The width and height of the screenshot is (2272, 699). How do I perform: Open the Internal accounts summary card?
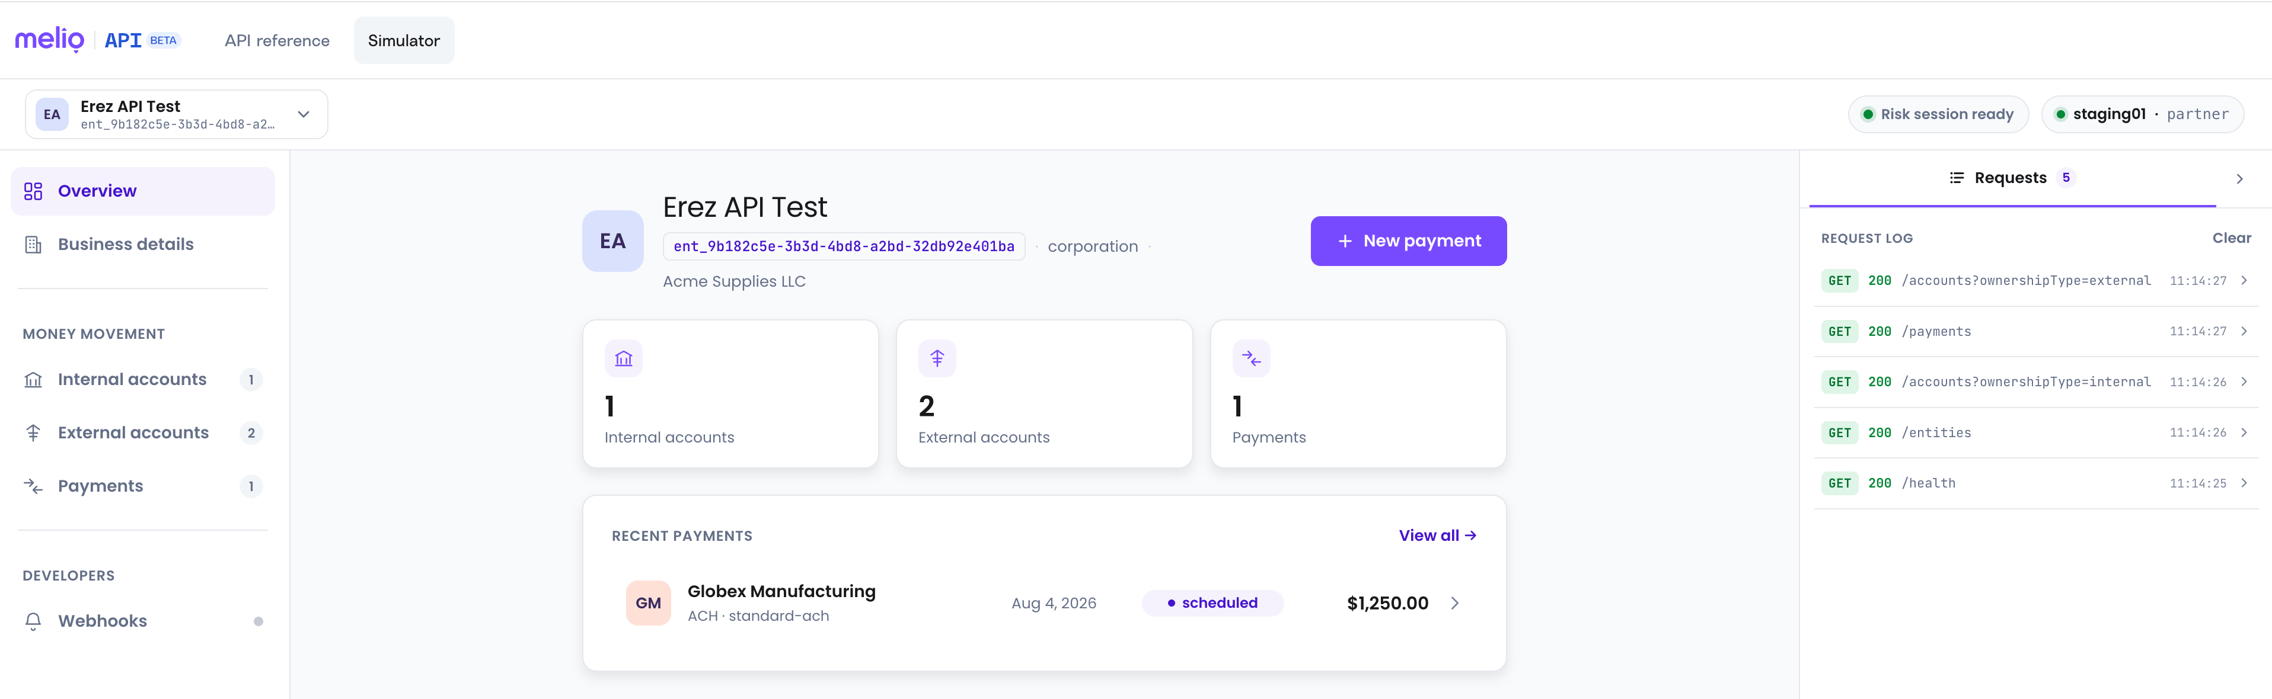pos(730,394)
